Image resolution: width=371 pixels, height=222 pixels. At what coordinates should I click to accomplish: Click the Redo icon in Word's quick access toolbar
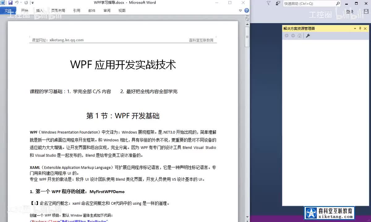[x=26, y=3]
